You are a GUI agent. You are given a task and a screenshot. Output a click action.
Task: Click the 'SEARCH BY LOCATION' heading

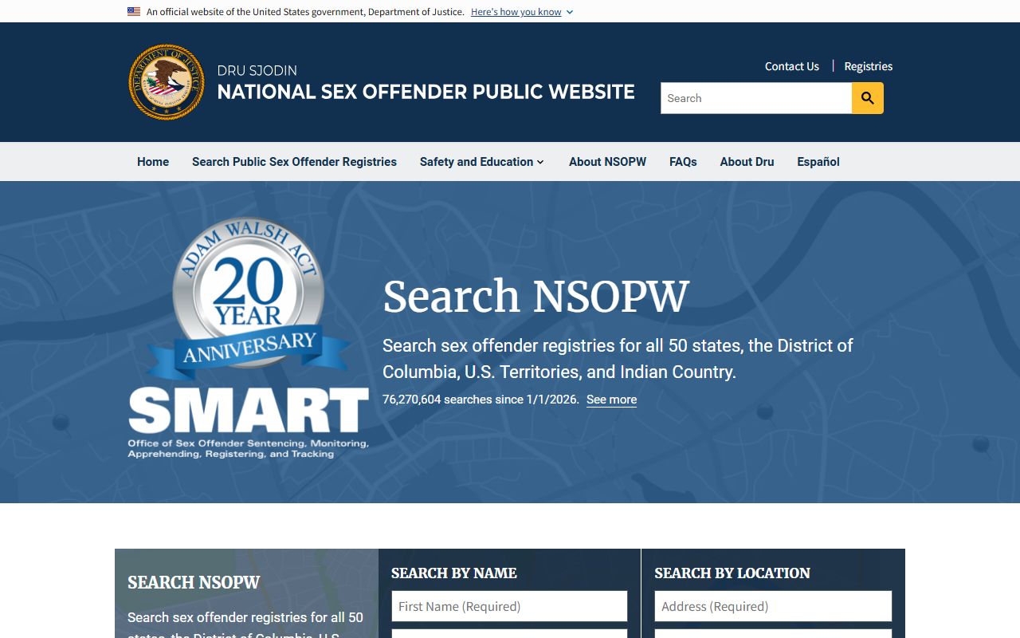coord(732,573)
